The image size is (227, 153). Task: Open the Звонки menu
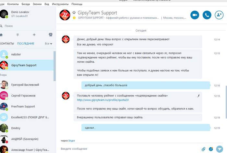click(37, 4)
